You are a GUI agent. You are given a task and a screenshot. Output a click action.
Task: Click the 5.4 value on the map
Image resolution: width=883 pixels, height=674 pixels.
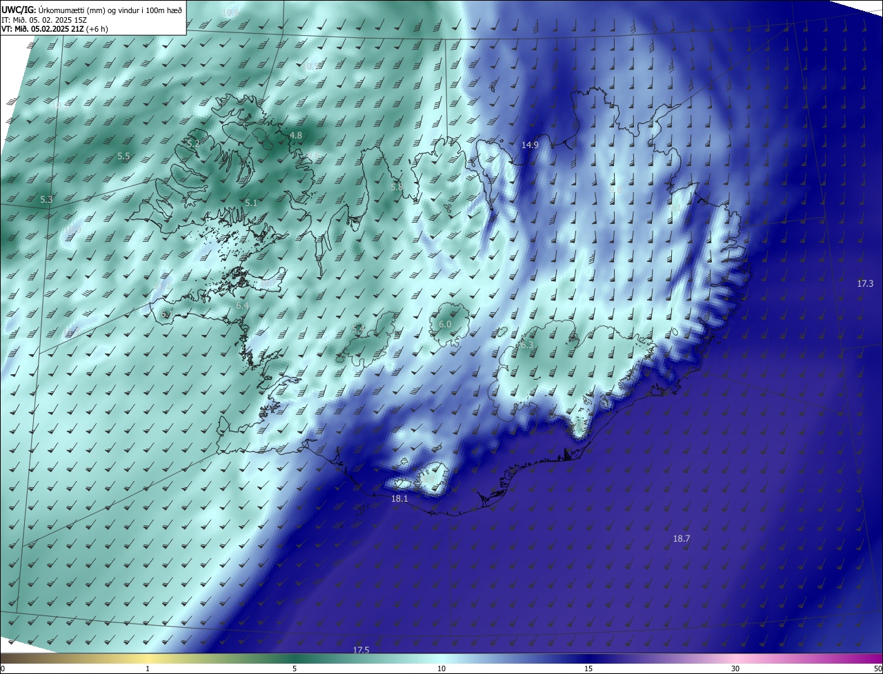[358, 329]
